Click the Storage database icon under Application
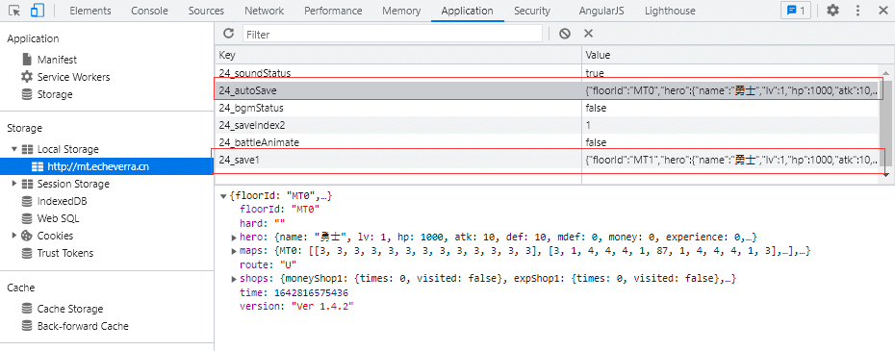 (x=27, y=94)
